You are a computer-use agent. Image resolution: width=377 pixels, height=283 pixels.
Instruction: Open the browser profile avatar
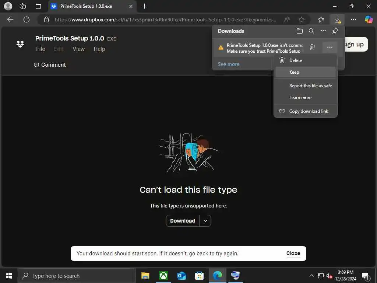point(8,6)
